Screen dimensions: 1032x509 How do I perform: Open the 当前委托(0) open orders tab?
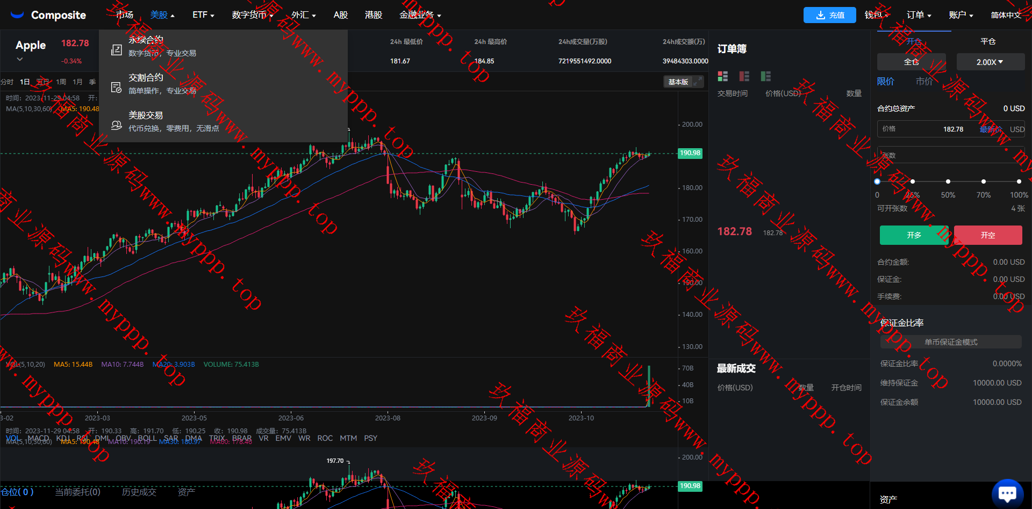77,492
